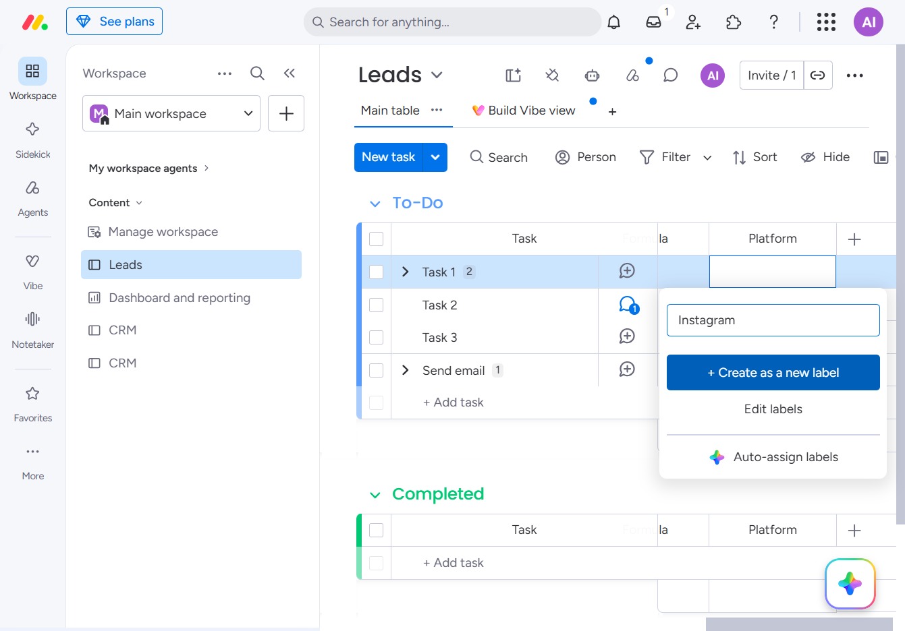The height and width of the screenshot is (631, 905).
Task: Open the automations robot icon
Action: coord(592,75)
